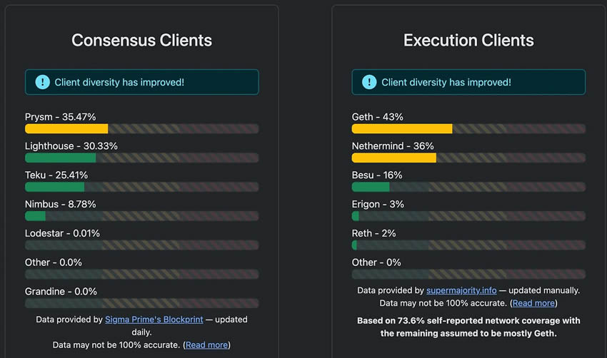Click the Geth 43% progress bar
Image resolution: width=607 pixels, height=358 pixels.
pyautogui.click(x=468, y=129)
